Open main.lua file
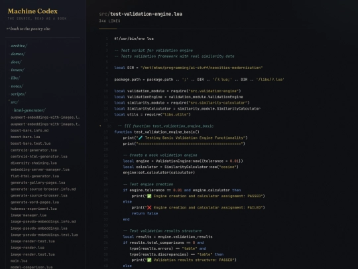358x269 pixels. pos(19,261)
